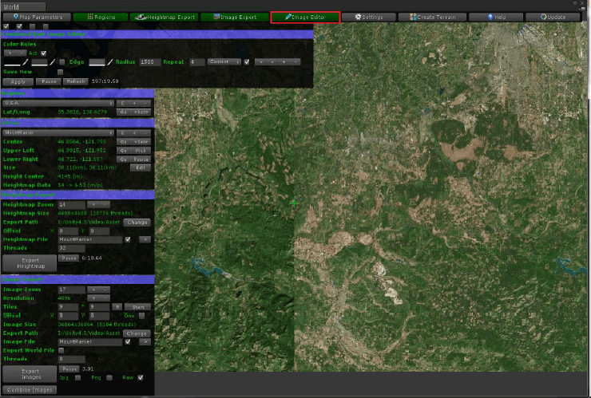Open the Settings tab
Screen dimensions: 591x398
(x=369, y=17)
